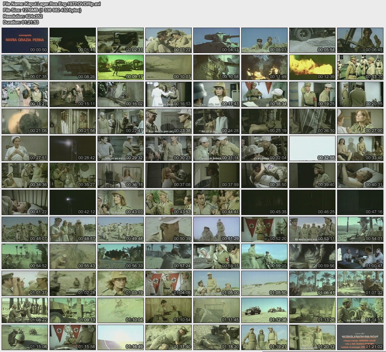The width and height of the screenshot is (386, 352).
Task: Open the desert jeeps thumbnail at 01:12:36
Action: click(x=264, y=310)
